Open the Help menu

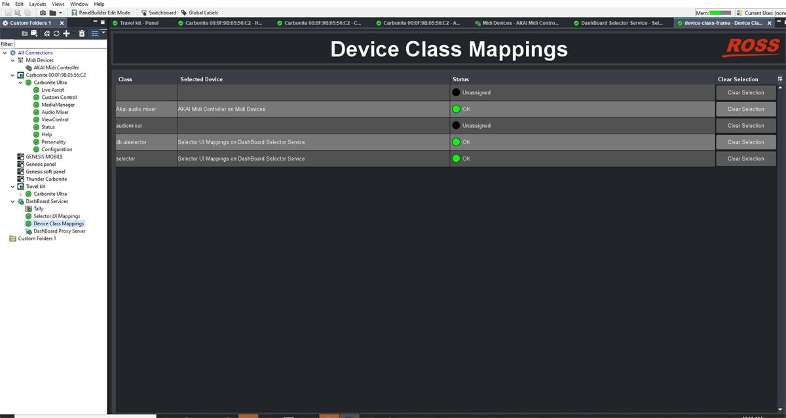point(99,4)
